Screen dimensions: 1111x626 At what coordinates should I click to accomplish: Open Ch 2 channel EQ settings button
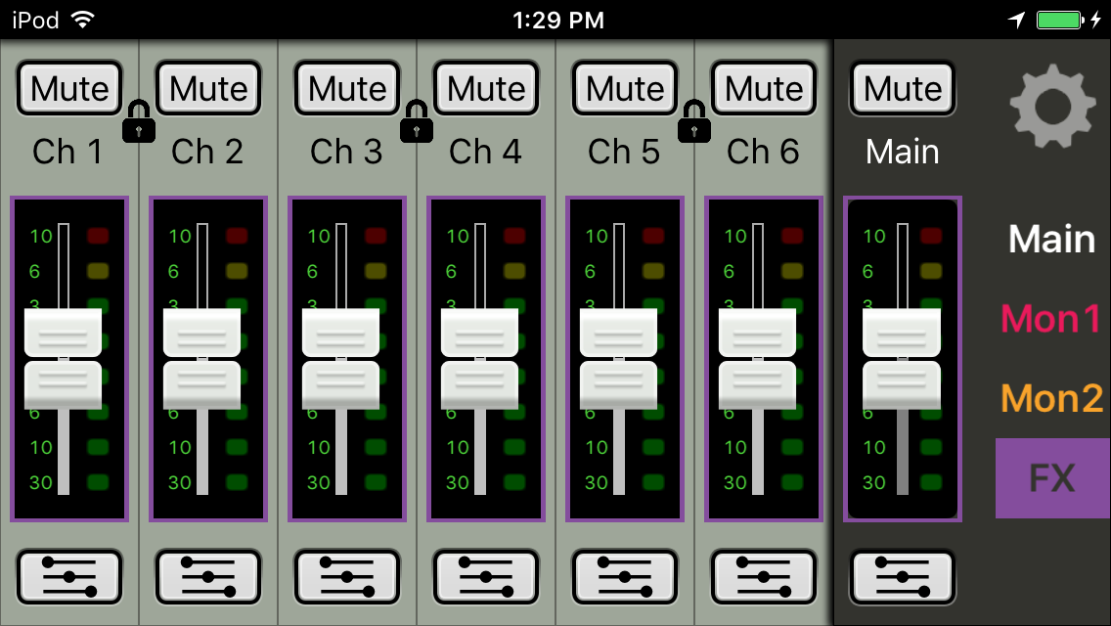(x=208, y=576)
